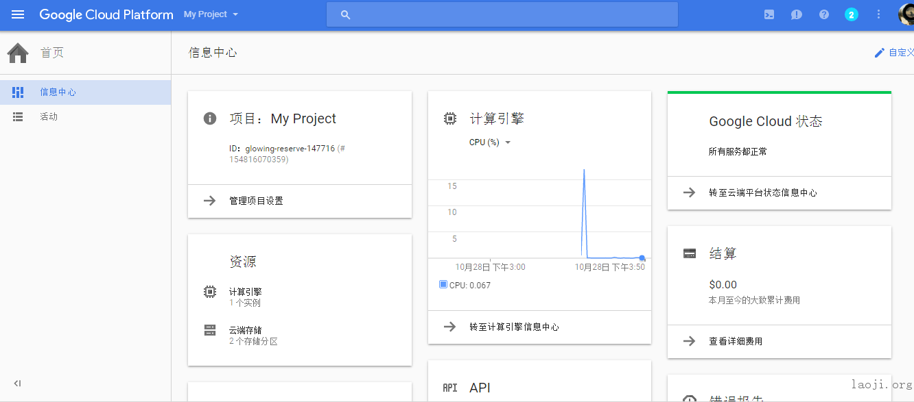
Task: Open 首页 in the sidebar header
Action: [x=52, y=53]
